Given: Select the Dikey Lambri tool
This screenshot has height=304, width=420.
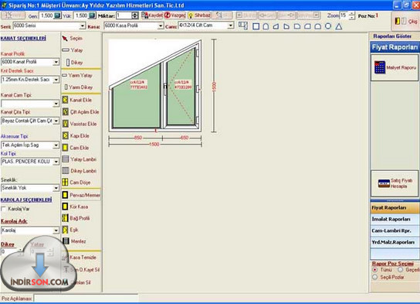Looking at the screenshot, I should tap(79, 171).
